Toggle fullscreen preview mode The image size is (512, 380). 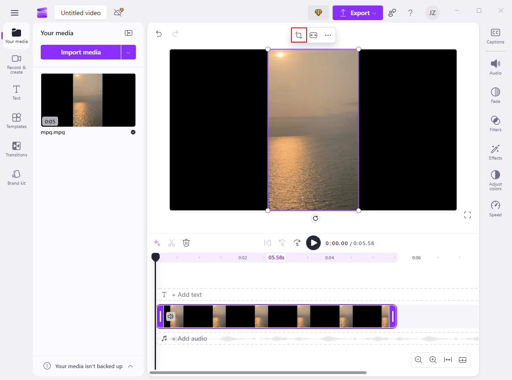pyautogui.click(x=467, y=214)
